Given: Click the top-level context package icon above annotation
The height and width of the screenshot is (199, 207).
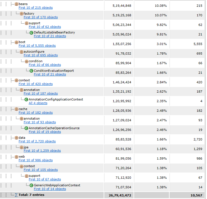Looking at the screenshot, I should tap(16, 81).
